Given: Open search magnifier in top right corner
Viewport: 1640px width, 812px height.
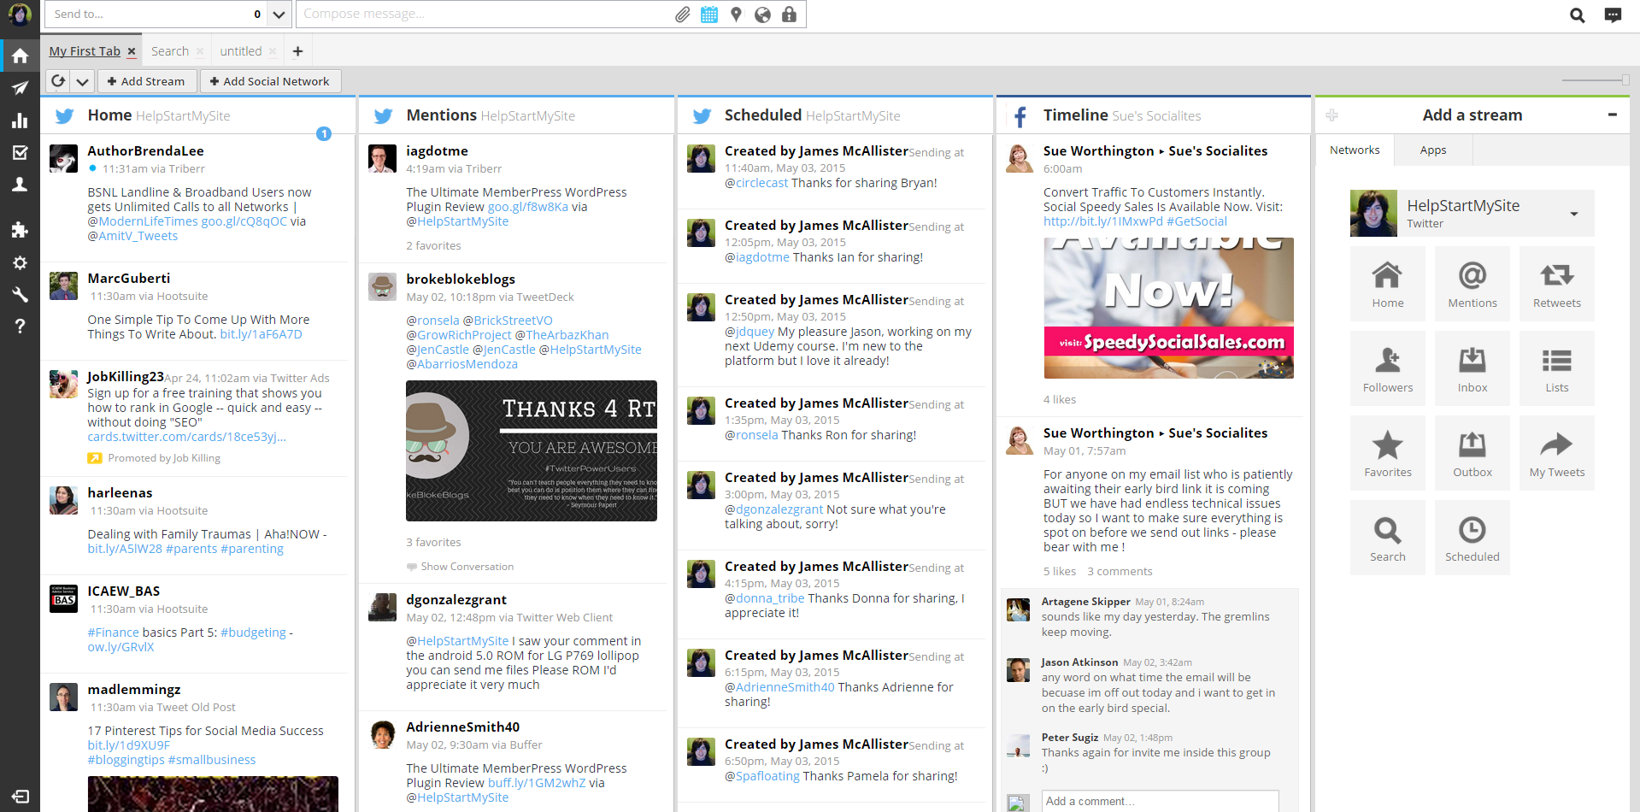Looking at the screenshot, I should pos(1578,15).
